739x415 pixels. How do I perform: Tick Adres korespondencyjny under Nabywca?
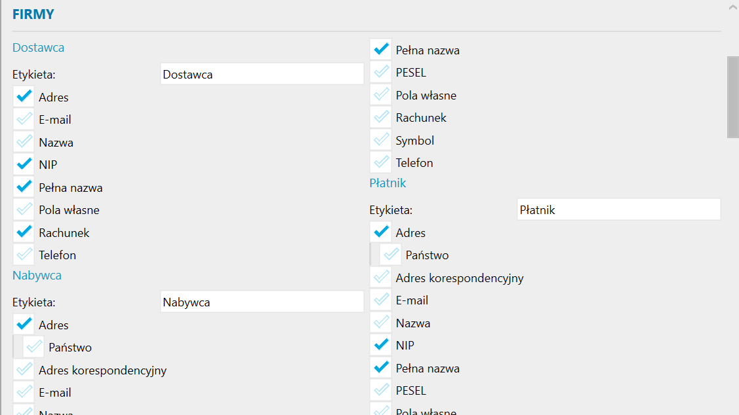tap(24, 370)
